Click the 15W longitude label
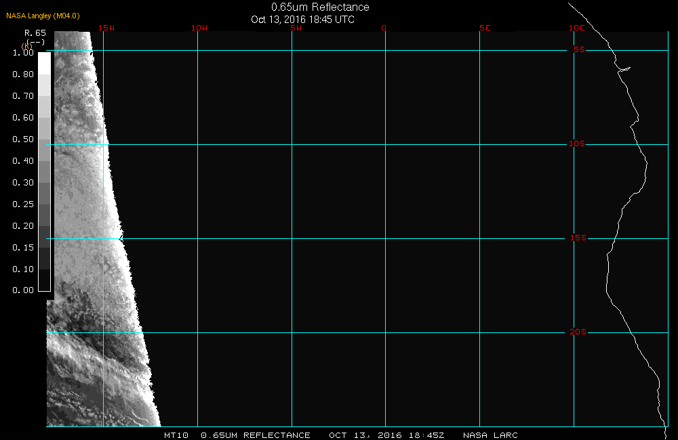Viewport: 678px width, 440px height. pyautogui.click(x=105, y=28)
